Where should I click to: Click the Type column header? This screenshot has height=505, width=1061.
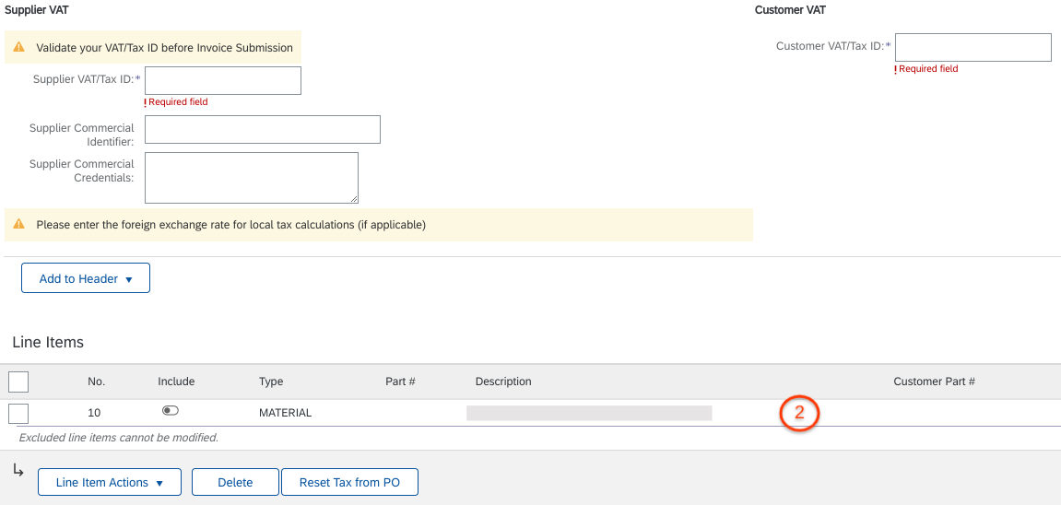click(271, 382)
